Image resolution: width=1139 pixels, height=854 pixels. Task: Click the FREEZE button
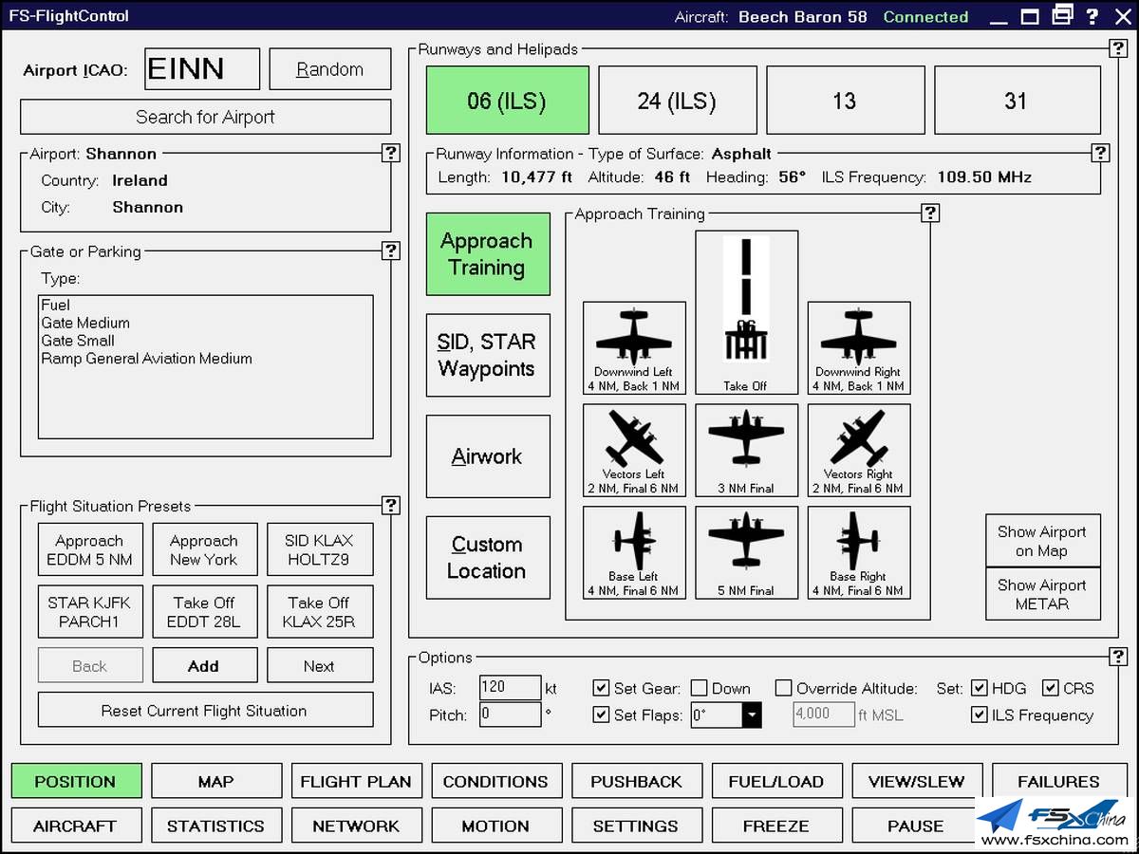point(776,826)
